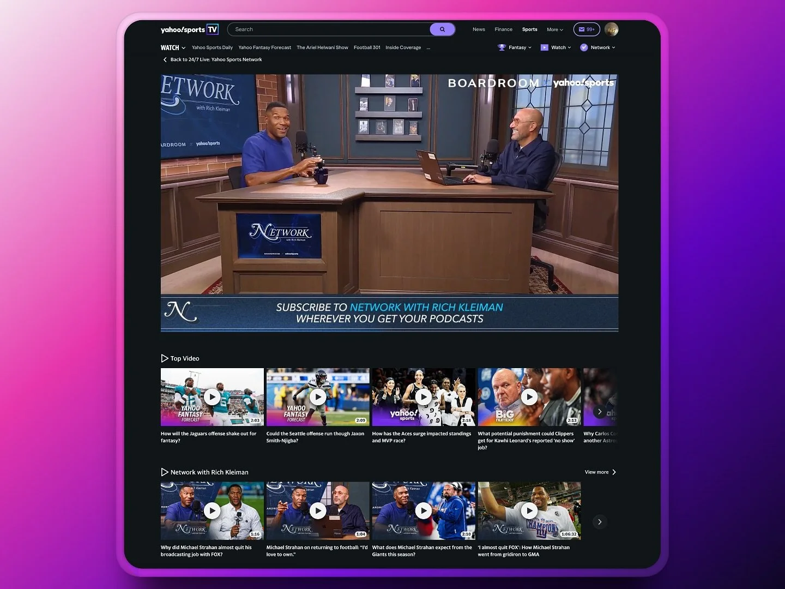Viewport: 785px width, 589px height.
Task: Click the Top Video section play icon
Action: (x=165, y=358)
